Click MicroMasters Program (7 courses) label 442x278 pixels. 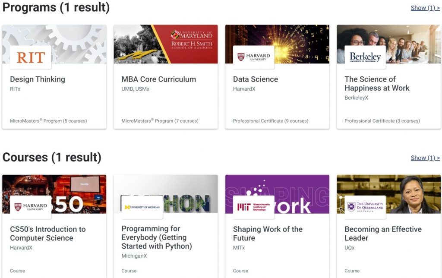pos(160,121)
